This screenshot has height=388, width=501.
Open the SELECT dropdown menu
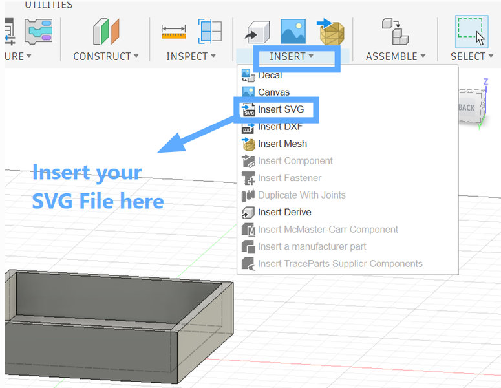pos(472,56)
